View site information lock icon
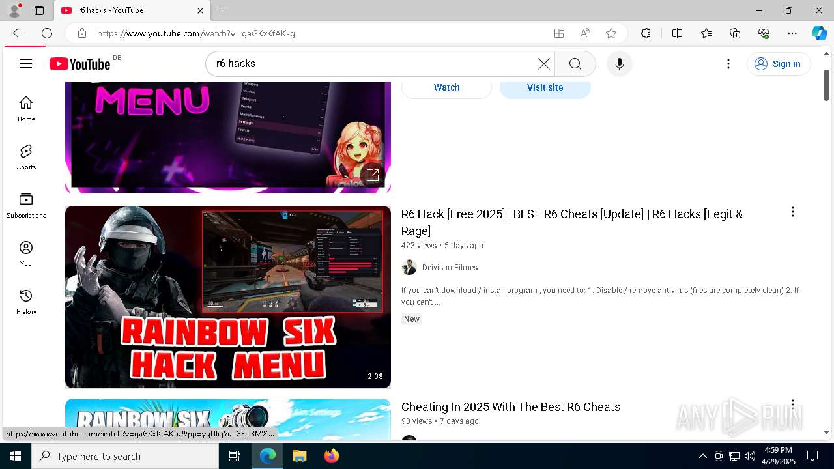 click(x=81, y=33)
